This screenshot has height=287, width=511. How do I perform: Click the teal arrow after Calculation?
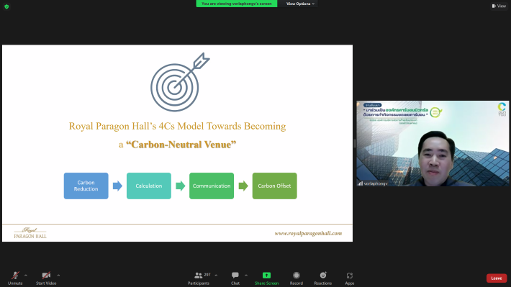click(x=180, y=186)
